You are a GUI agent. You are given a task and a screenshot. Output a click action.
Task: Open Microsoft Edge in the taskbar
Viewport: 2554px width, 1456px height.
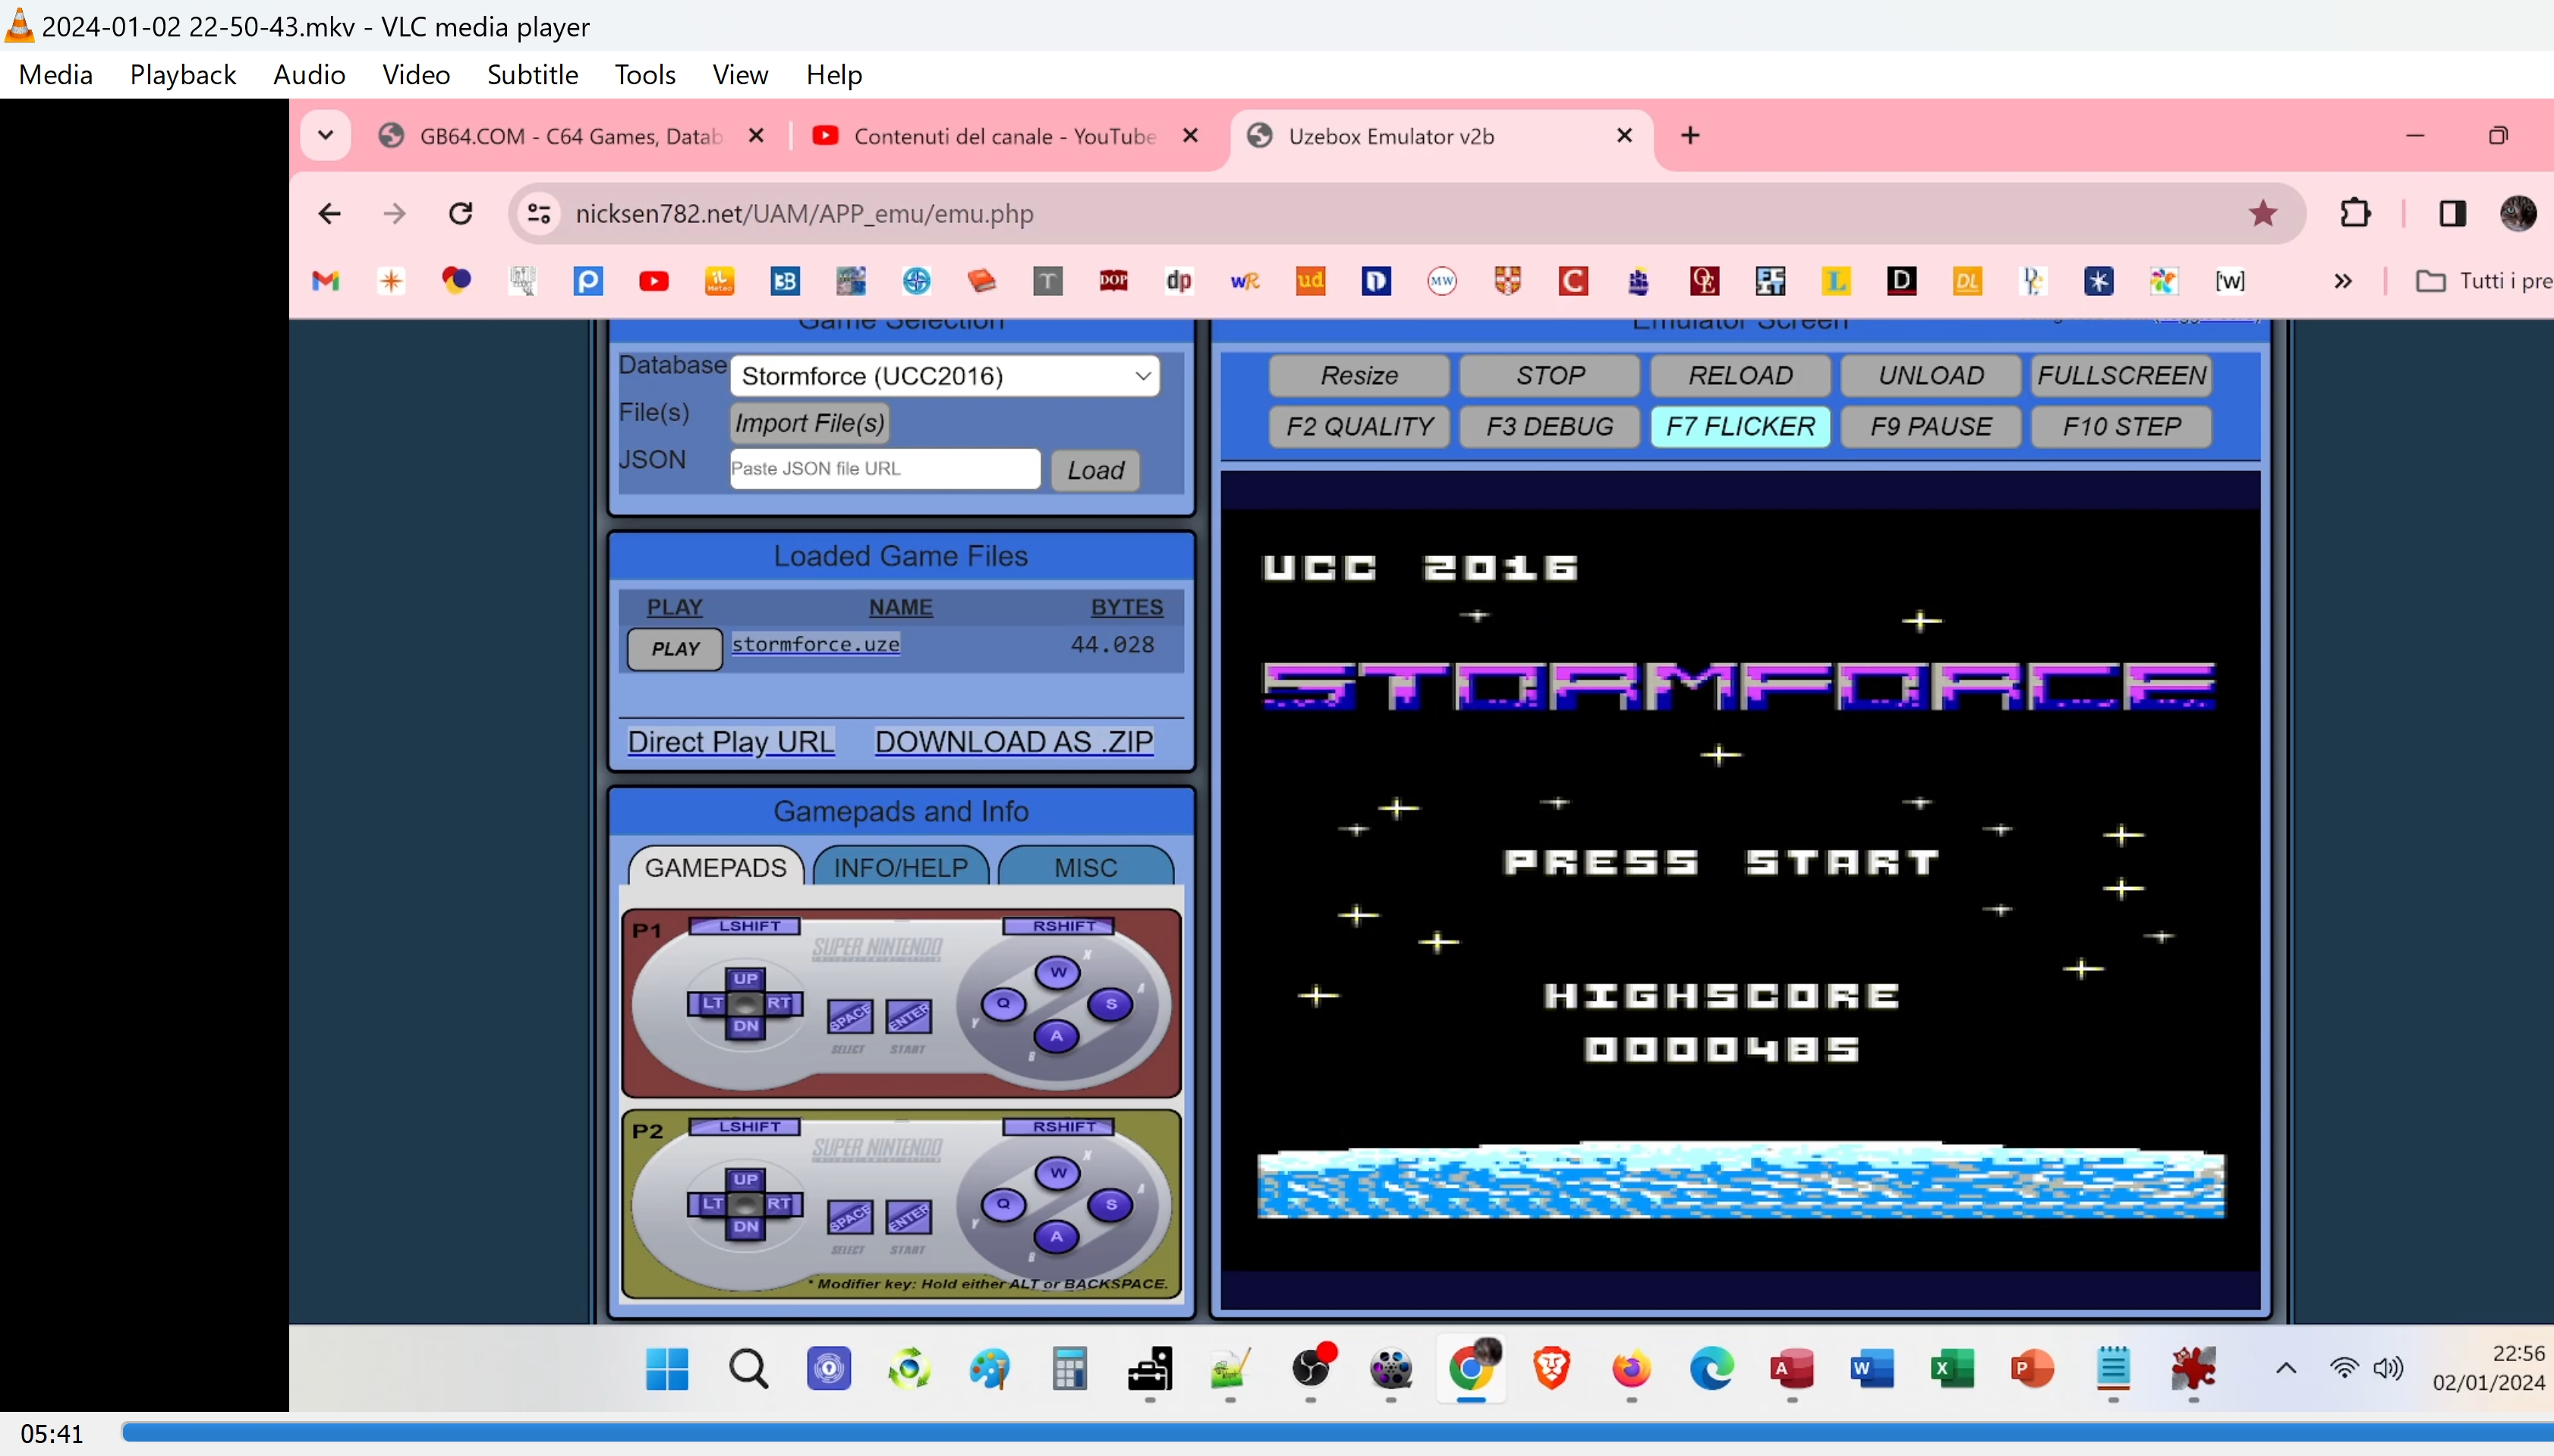1712,1368
